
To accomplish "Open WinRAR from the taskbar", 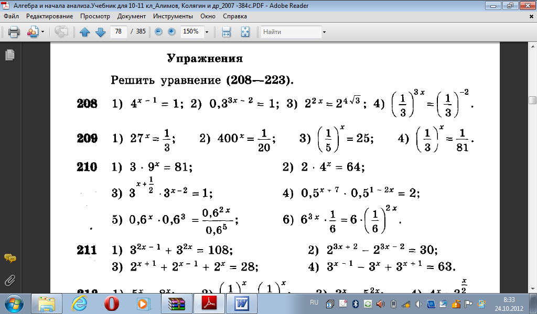I will click(176, 304).
